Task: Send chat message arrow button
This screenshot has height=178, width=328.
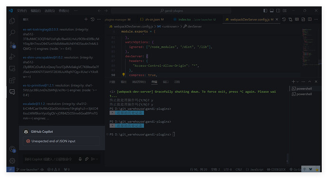Action: 93,159
